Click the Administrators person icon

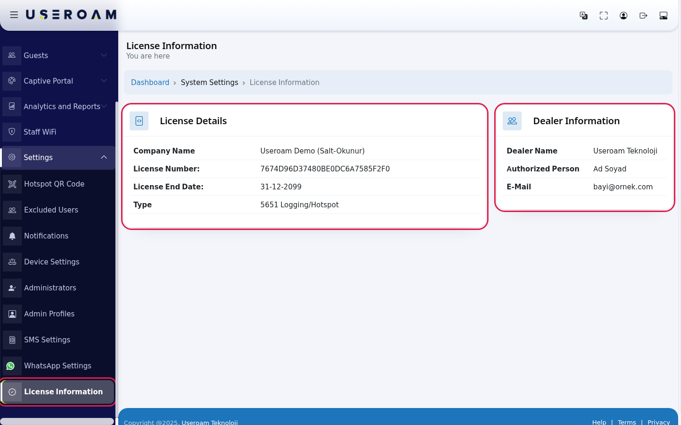tap(12, 288)
